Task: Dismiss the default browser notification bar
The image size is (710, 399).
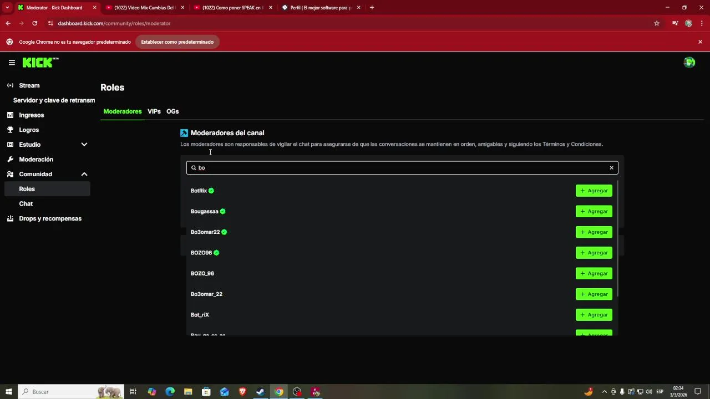Action: 700,42
